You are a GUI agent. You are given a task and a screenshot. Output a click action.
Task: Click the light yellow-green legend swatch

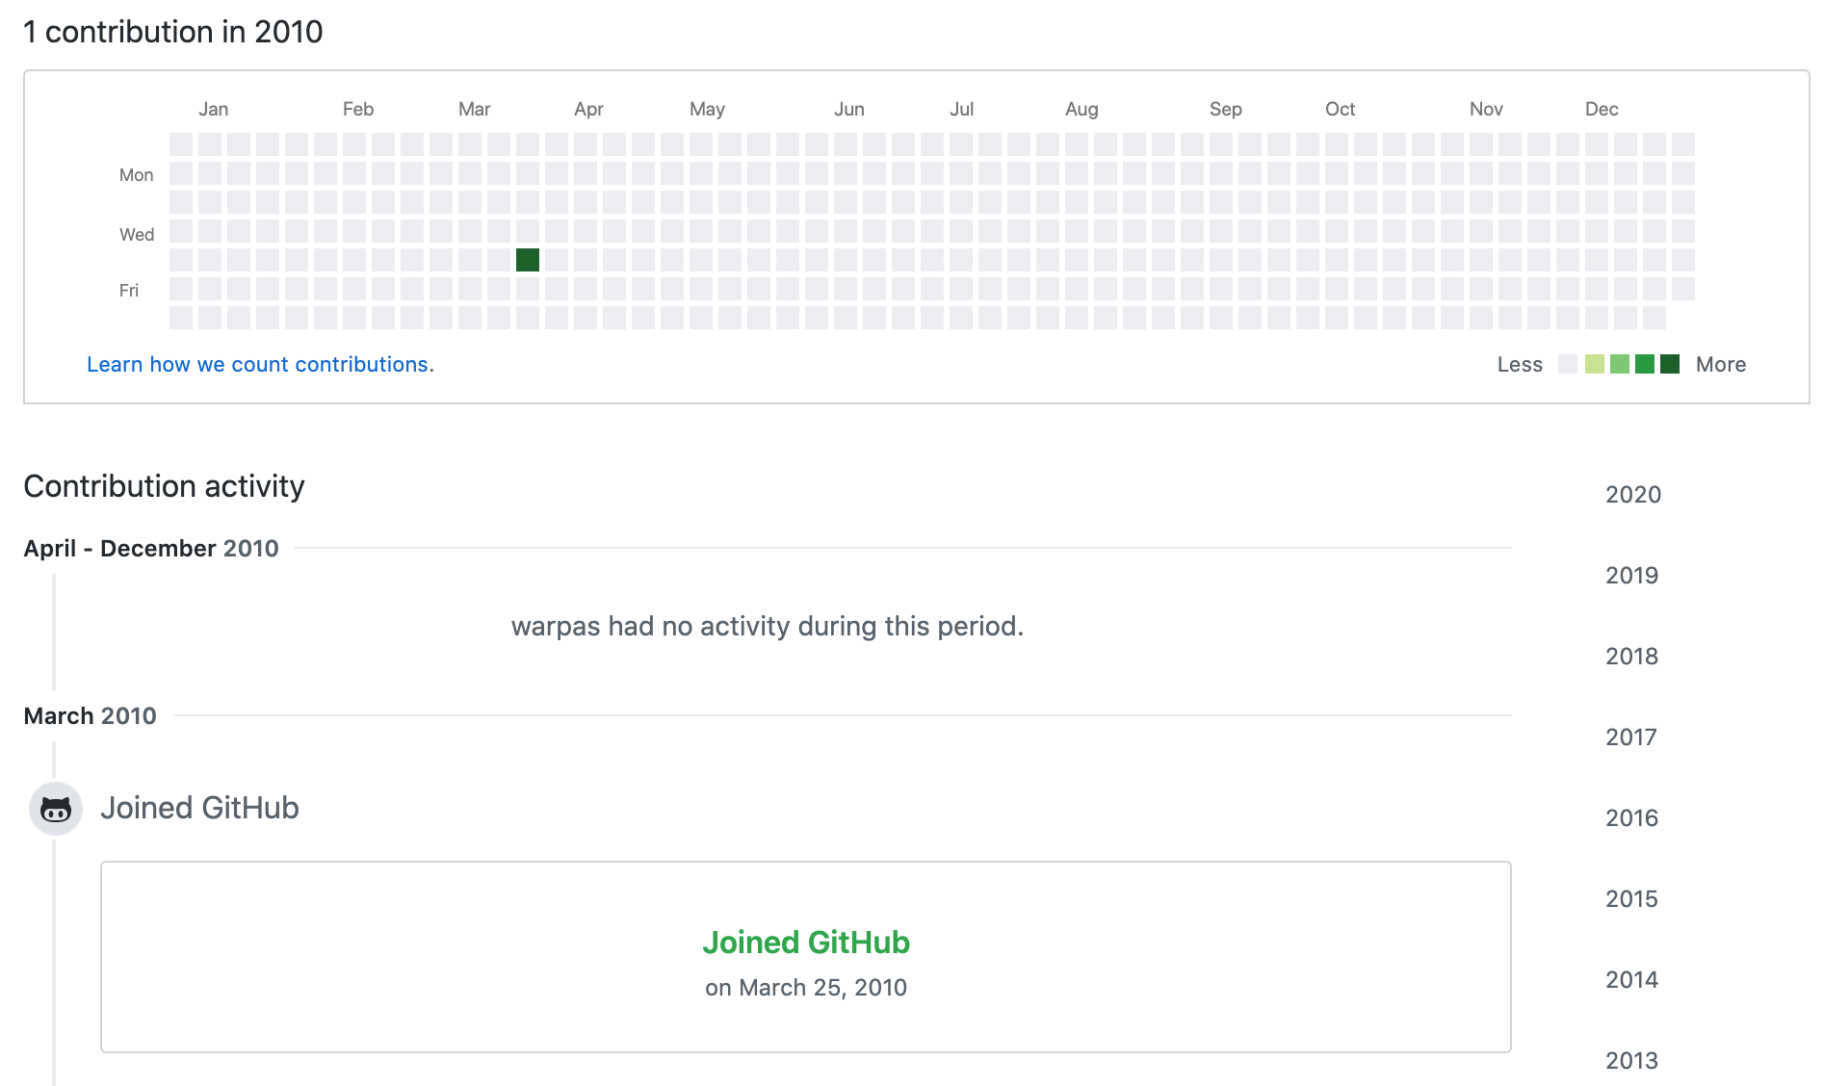[x=1595, y=364]
